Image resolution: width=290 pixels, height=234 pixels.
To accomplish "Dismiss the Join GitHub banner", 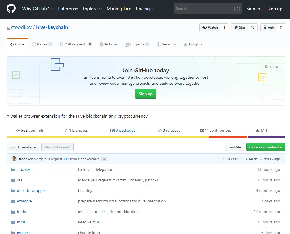I will tap(271, 67).
